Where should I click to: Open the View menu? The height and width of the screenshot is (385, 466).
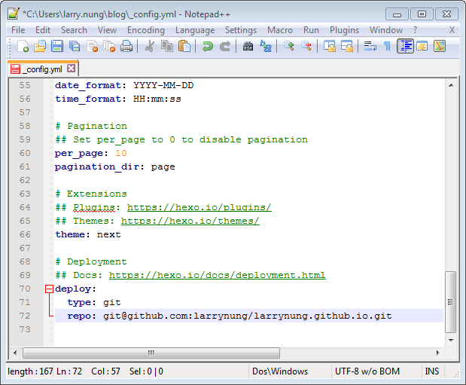point(107,30)
